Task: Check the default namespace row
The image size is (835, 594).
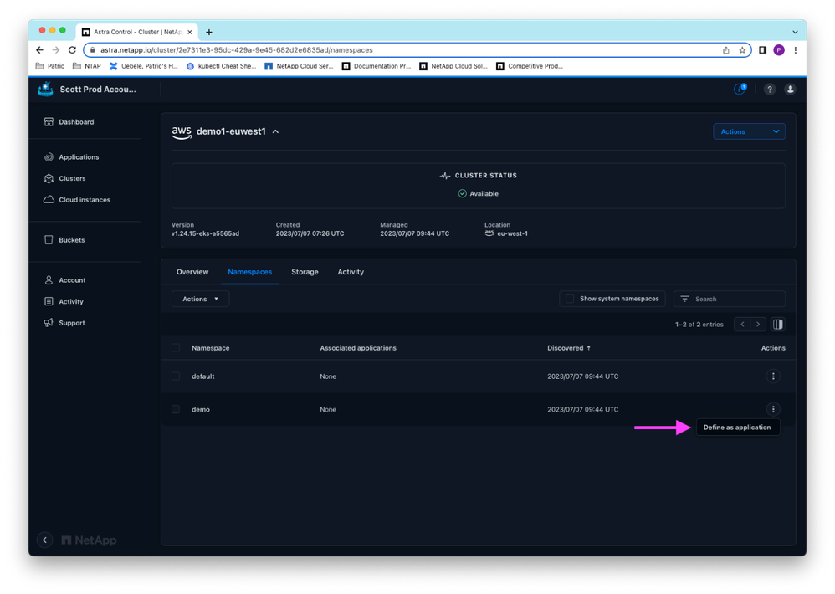Action: click(176, 376)
